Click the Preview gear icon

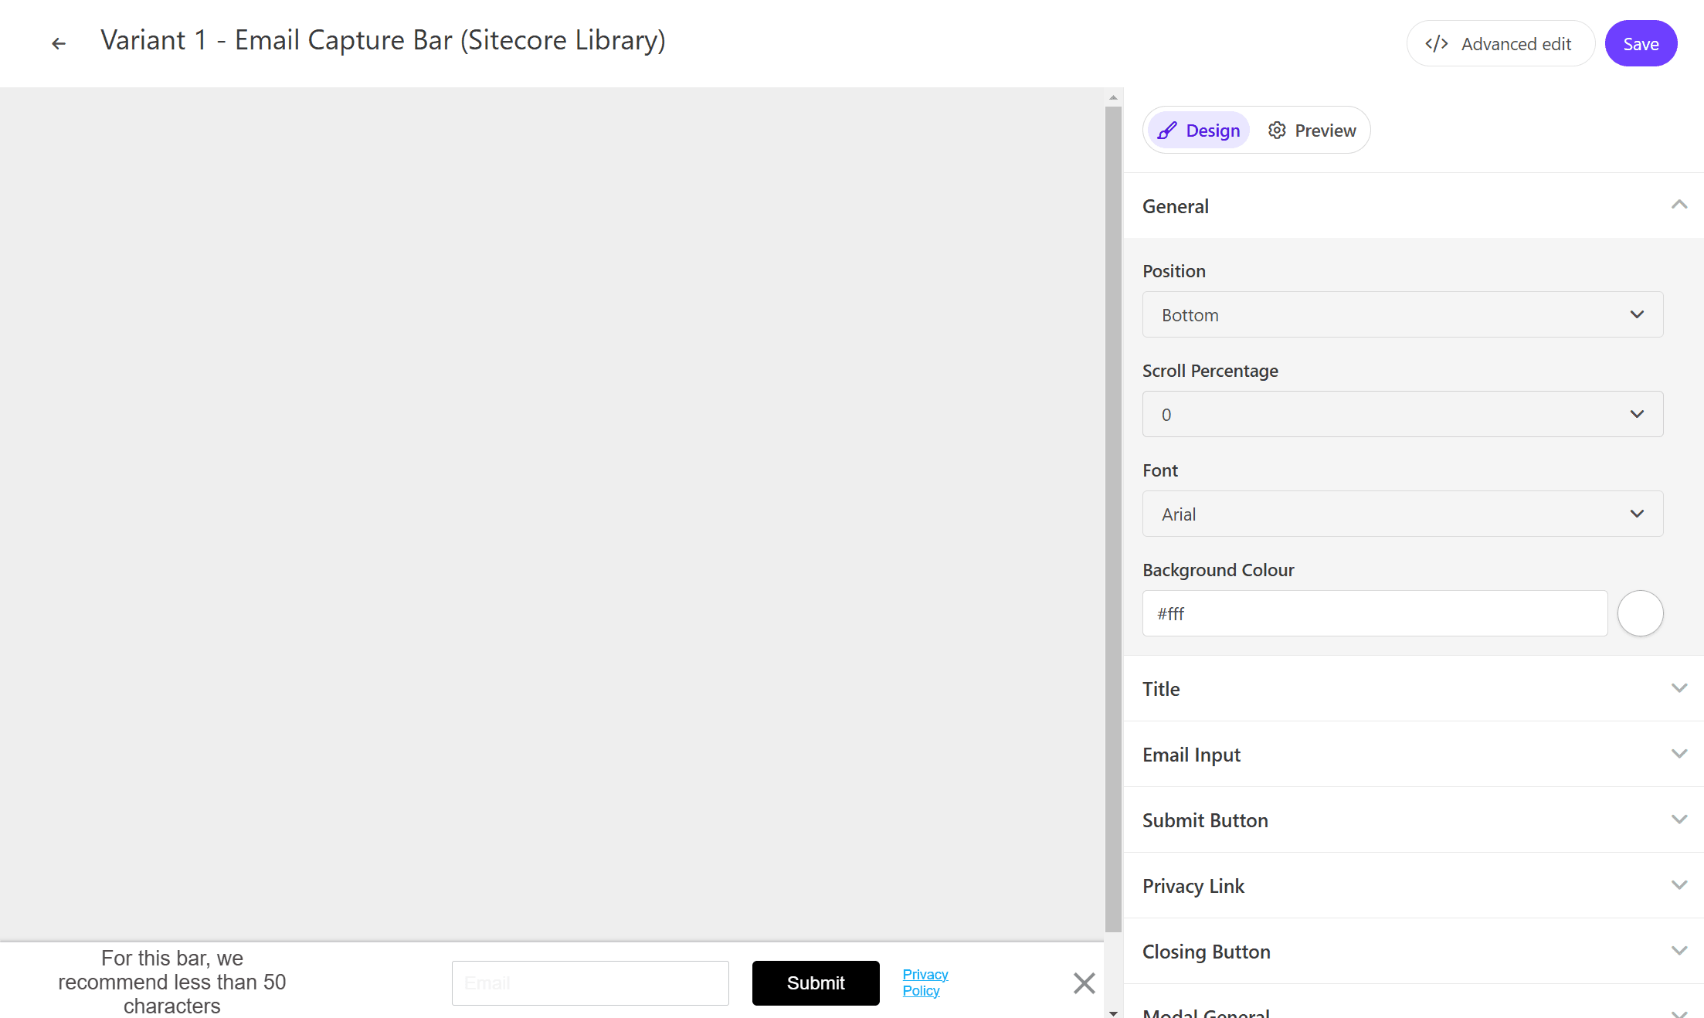pos(1277,131)
